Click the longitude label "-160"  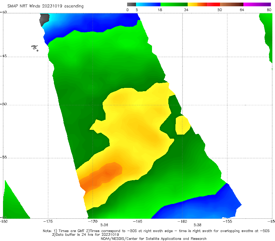pos(182,221)
